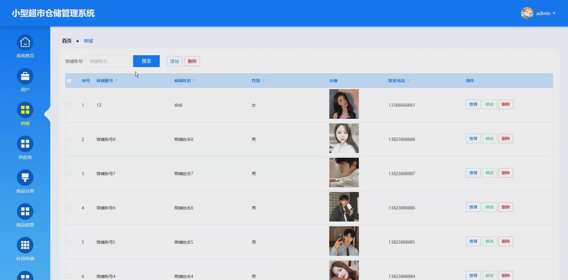Screen dimensions: 568x280
Task: Check the row for 商铺账号4
Action: [x=69, y=276]
